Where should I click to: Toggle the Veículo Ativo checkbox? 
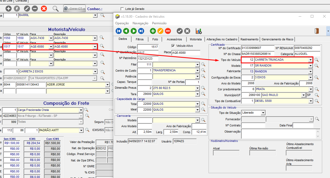(x=173, y=46)
